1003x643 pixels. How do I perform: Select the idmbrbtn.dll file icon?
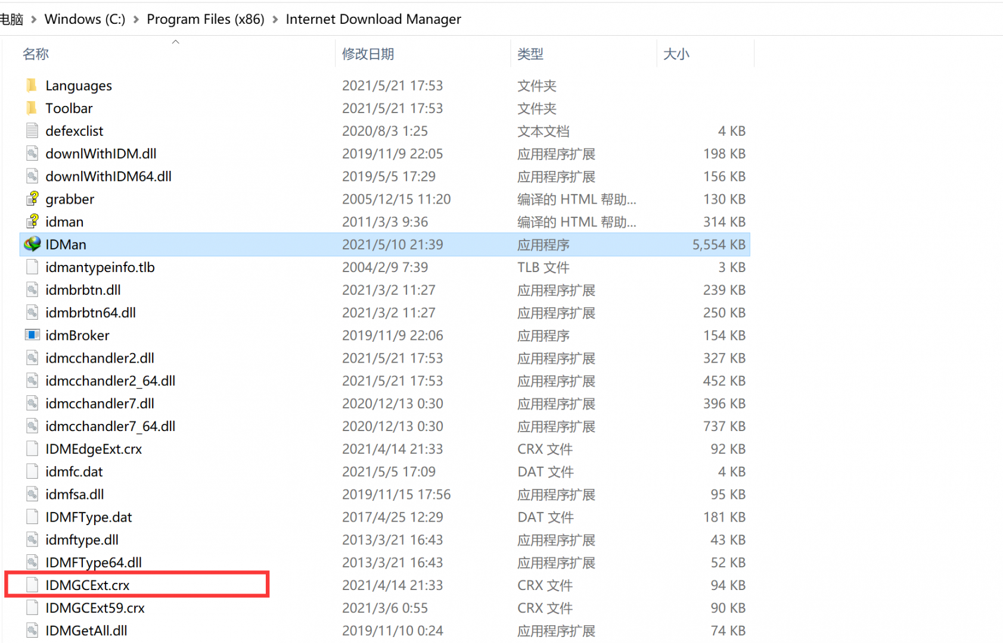pos(32,290)
